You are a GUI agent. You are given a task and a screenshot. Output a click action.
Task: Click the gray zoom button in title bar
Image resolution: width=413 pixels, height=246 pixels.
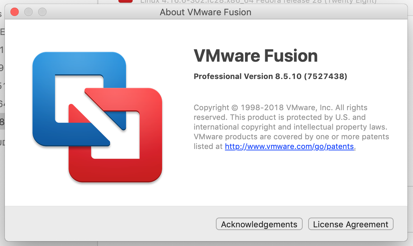(42, 12)
